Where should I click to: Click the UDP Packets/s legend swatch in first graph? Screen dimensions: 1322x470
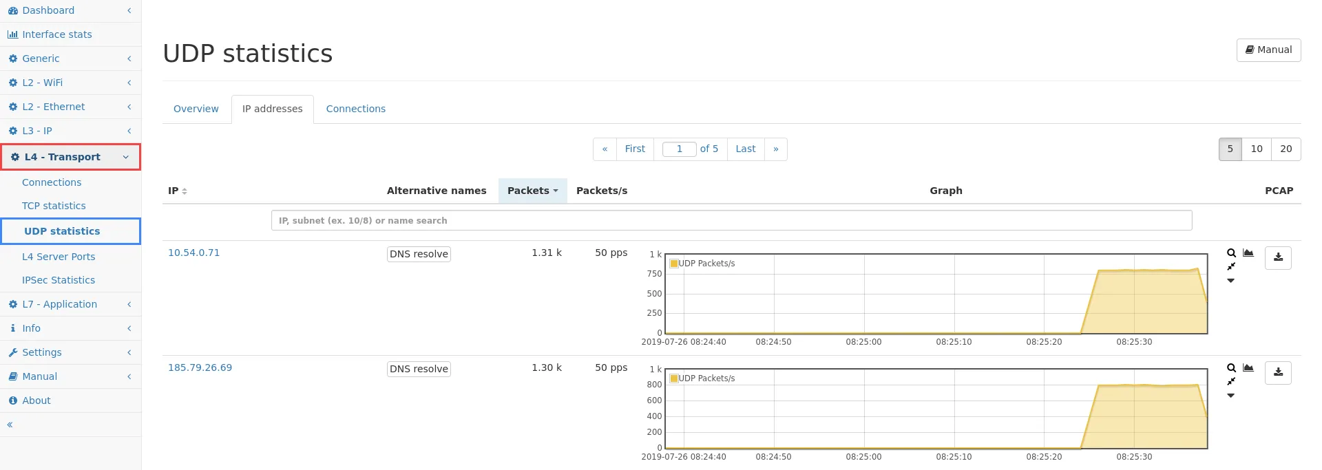674,264
